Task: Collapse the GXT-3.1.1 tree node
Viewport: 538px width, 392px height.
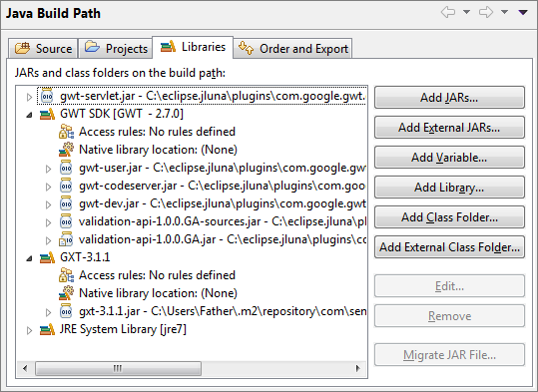Action: 30,259
